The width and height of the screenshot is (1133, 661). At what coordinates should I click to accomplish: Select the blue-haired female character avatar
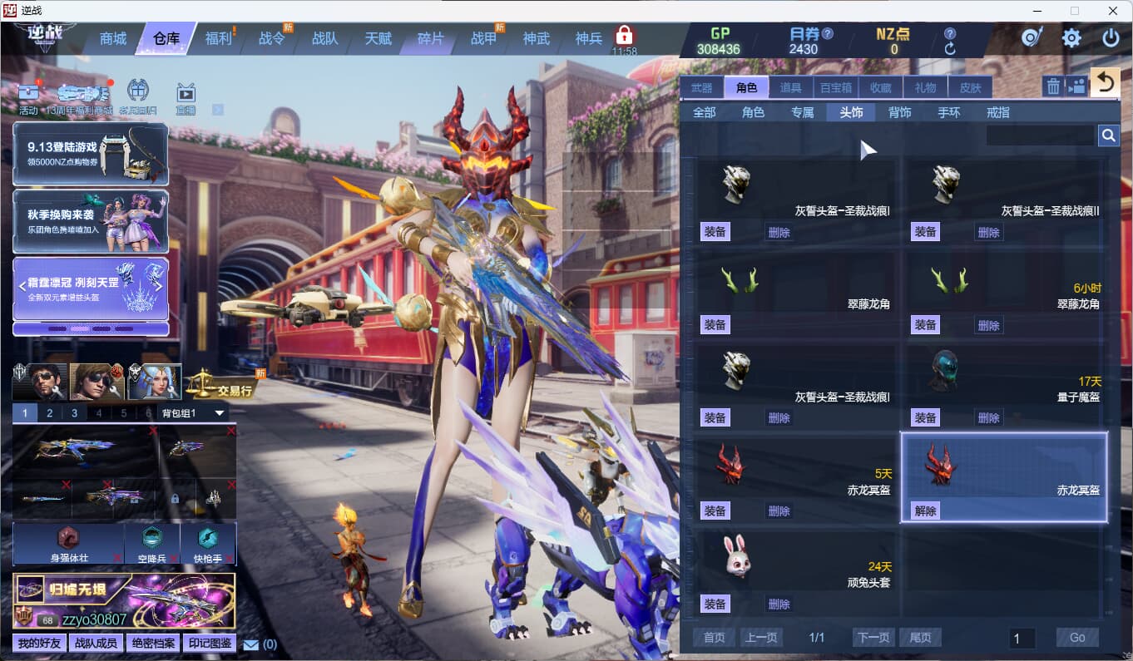click(x=155, y=382)
